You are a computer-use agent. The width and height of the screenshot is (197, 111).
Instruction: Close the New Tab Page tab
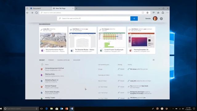[x=73, y=8]
